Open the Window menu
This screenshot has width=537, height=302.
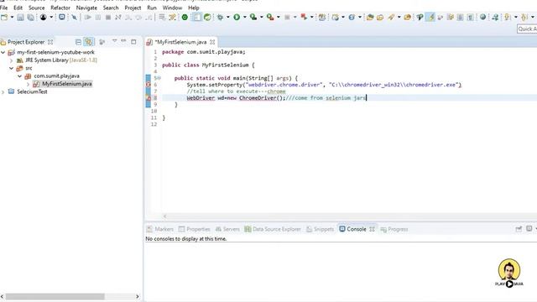[x=172, y=8]
